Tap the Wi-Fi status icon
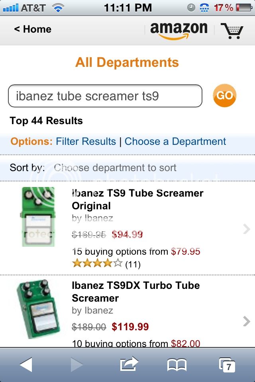This screenshot has width=255, height=382. point(58,8)
